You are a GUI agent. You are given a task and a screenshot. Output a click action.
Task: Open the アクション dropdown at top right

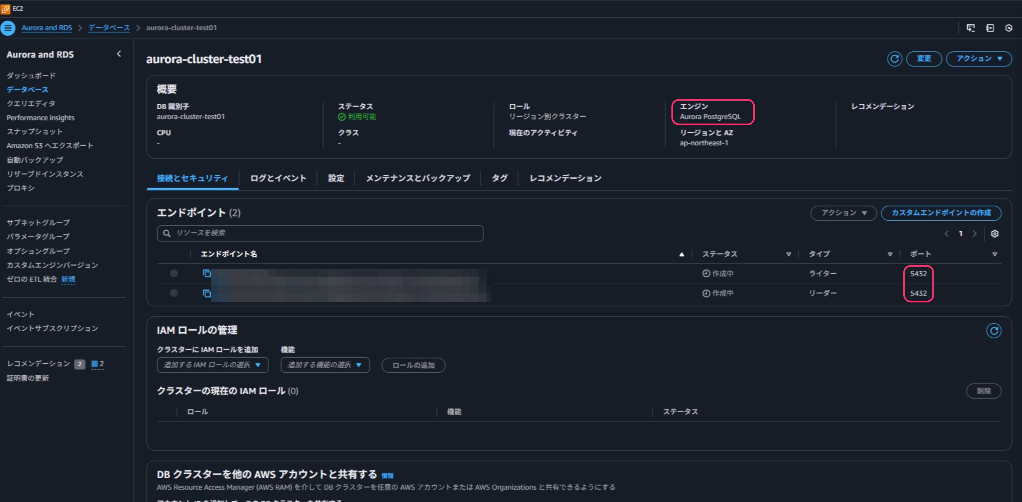(x=978, y=59)
